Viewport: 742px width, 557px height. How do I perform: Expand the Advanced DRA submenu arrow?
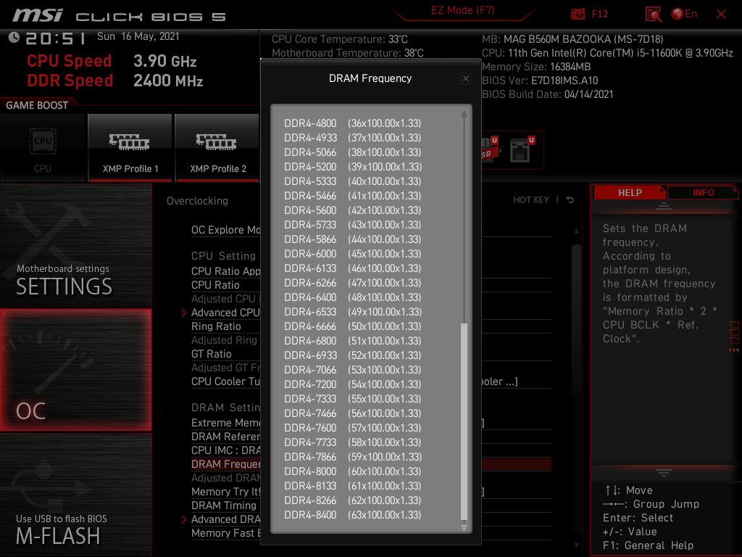point(184,519)
